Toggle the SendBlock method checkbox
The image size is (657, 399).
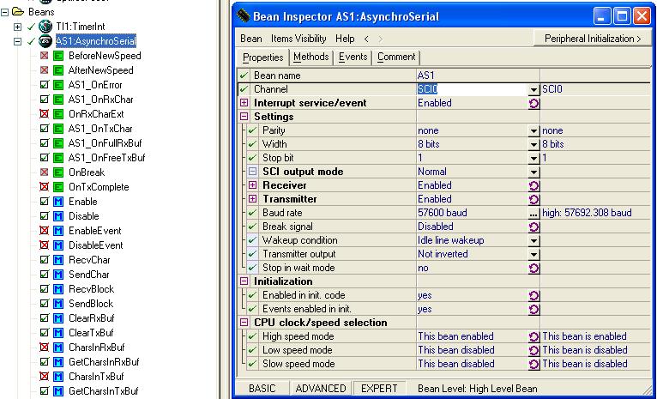[44, 304]
